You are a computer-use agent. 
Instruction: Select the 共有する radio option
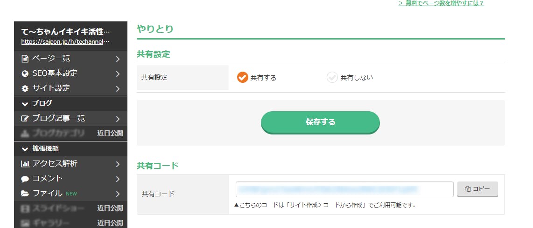(242, 78)
